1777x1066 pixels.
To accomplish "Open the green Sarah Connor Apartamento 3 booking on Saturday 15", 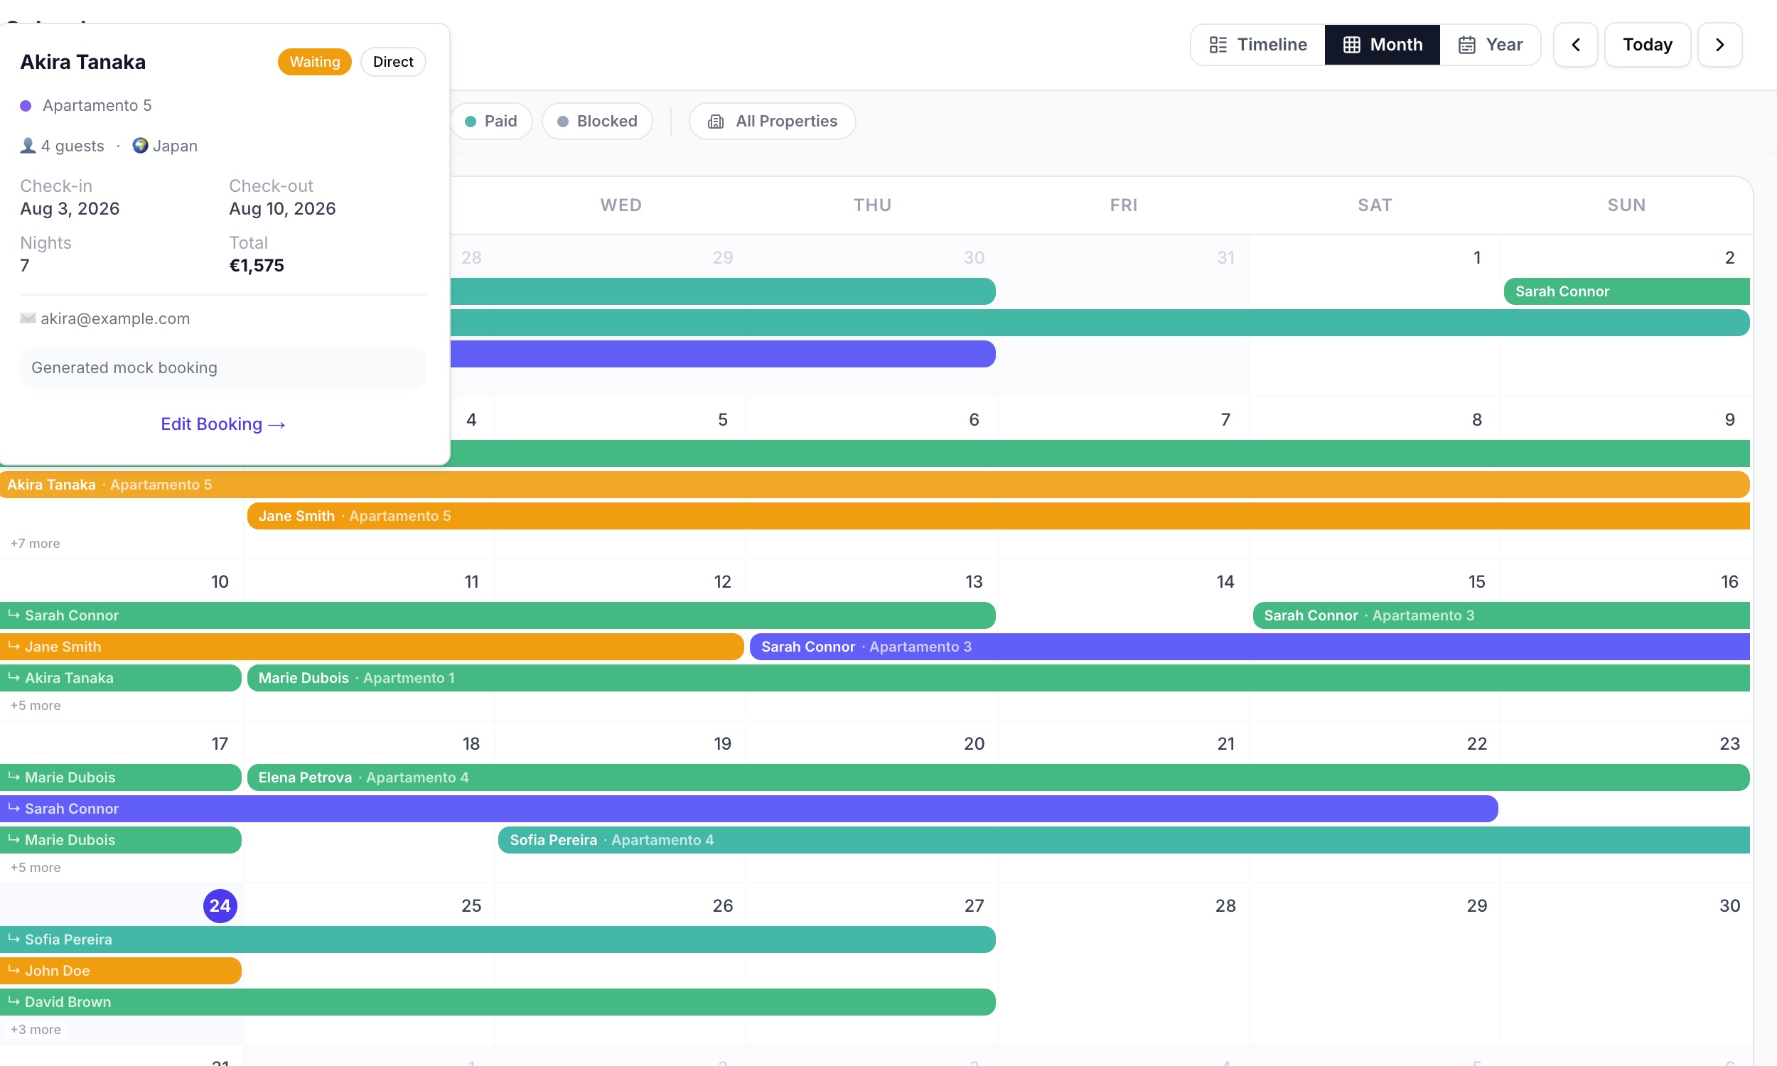I will [1501, 615].
